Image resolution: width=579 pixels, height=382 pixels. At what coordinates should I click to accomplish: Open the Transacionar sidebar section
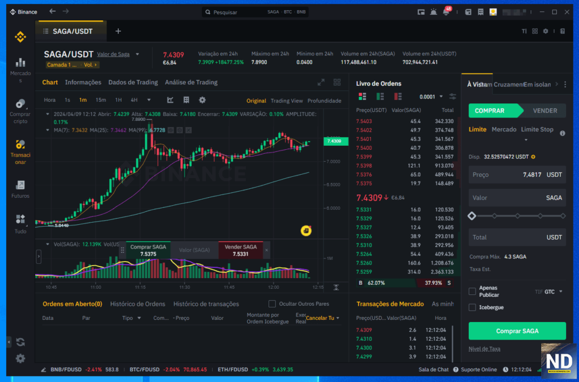tap(20, 152)
